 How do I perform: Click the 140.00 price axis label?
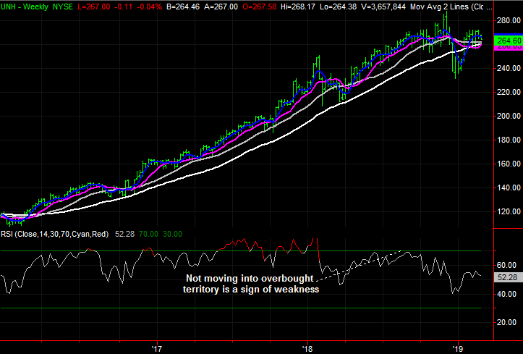click(x=509, y=187)
